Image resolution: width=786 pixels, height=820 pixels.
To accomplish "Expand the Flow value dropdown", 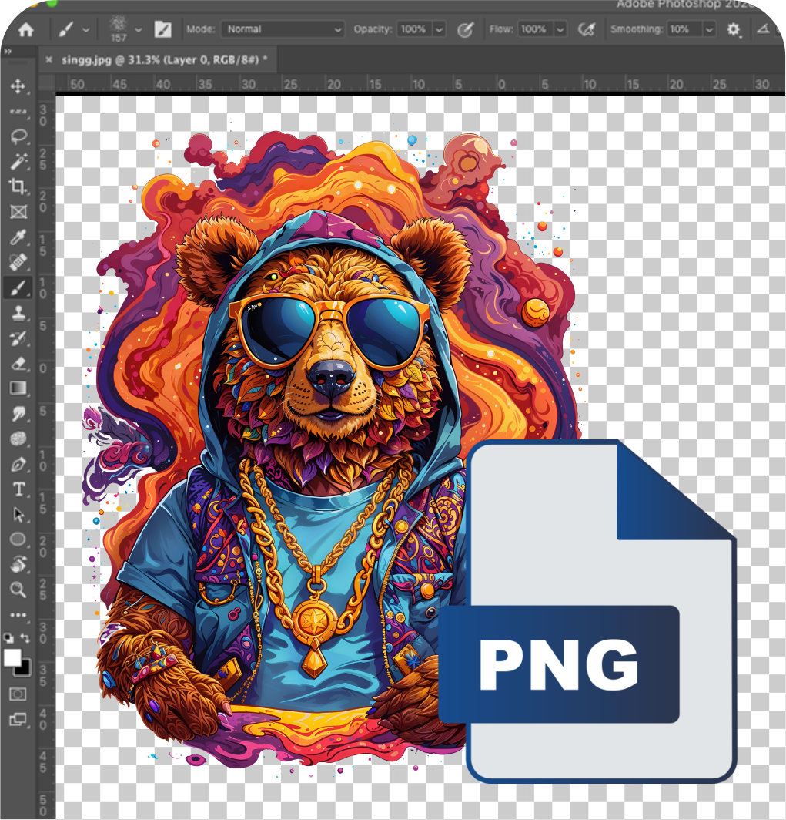I will point(560,29).
